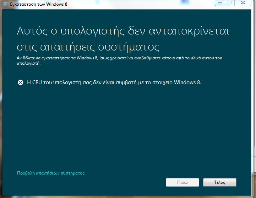Click the greyed-out Πίσω button
Image resolution: width=256 pixels, height=198 pixels.
(183, 182)
